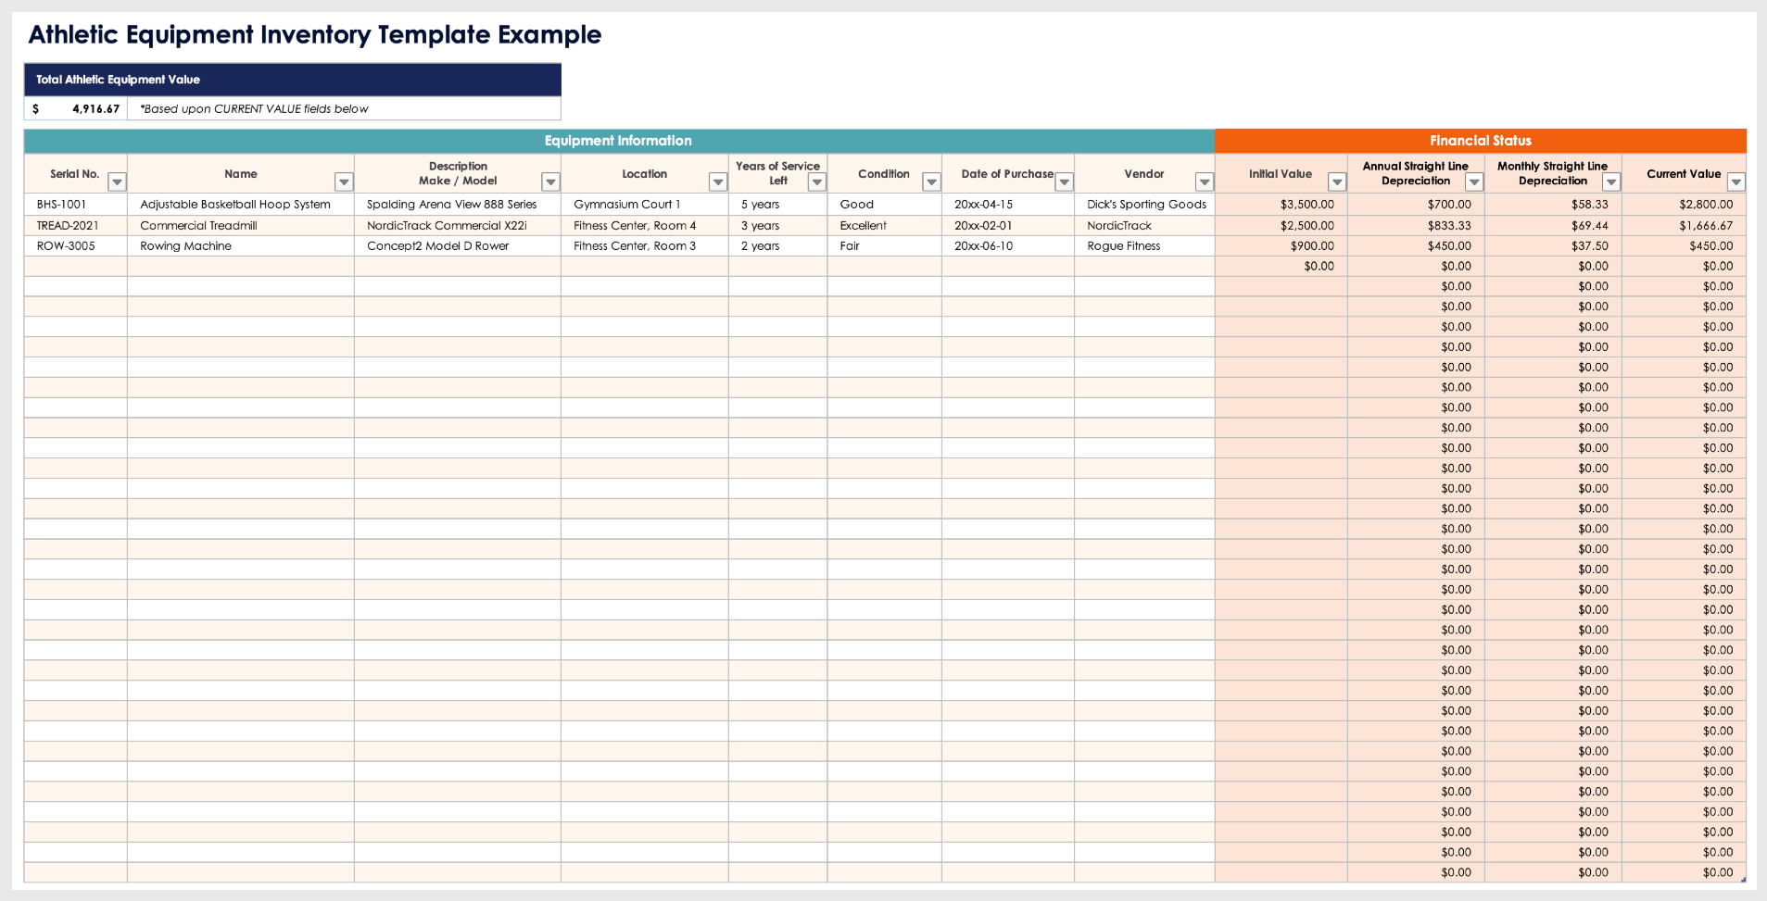This screenshot has width=1767, height=901.
Task: Open the Serial No. column filter dropdown
Action: coord(117,182)
